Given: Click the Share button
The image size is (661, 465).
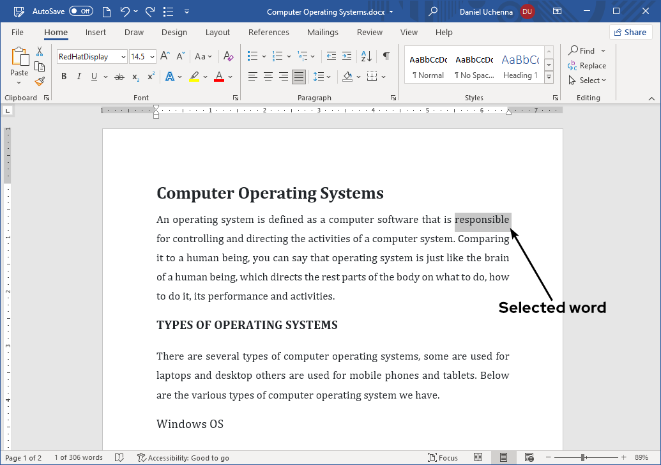Looking at the screenshot, I should (630, 32).
